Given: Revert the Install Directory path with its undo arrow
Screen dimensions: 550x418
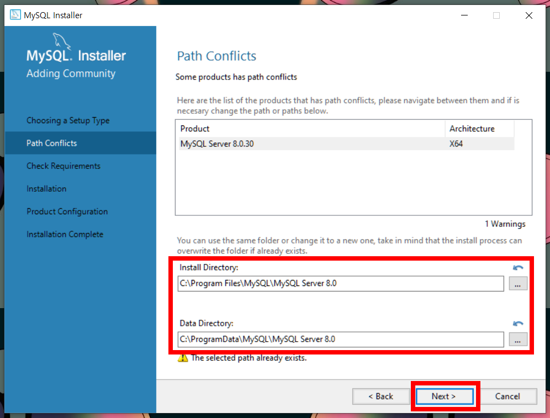Looking at the screenshot, I should coord(518,268).
